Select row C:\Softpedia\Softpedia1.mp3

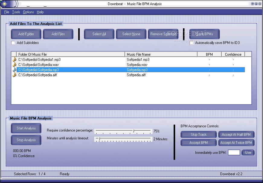131,60
